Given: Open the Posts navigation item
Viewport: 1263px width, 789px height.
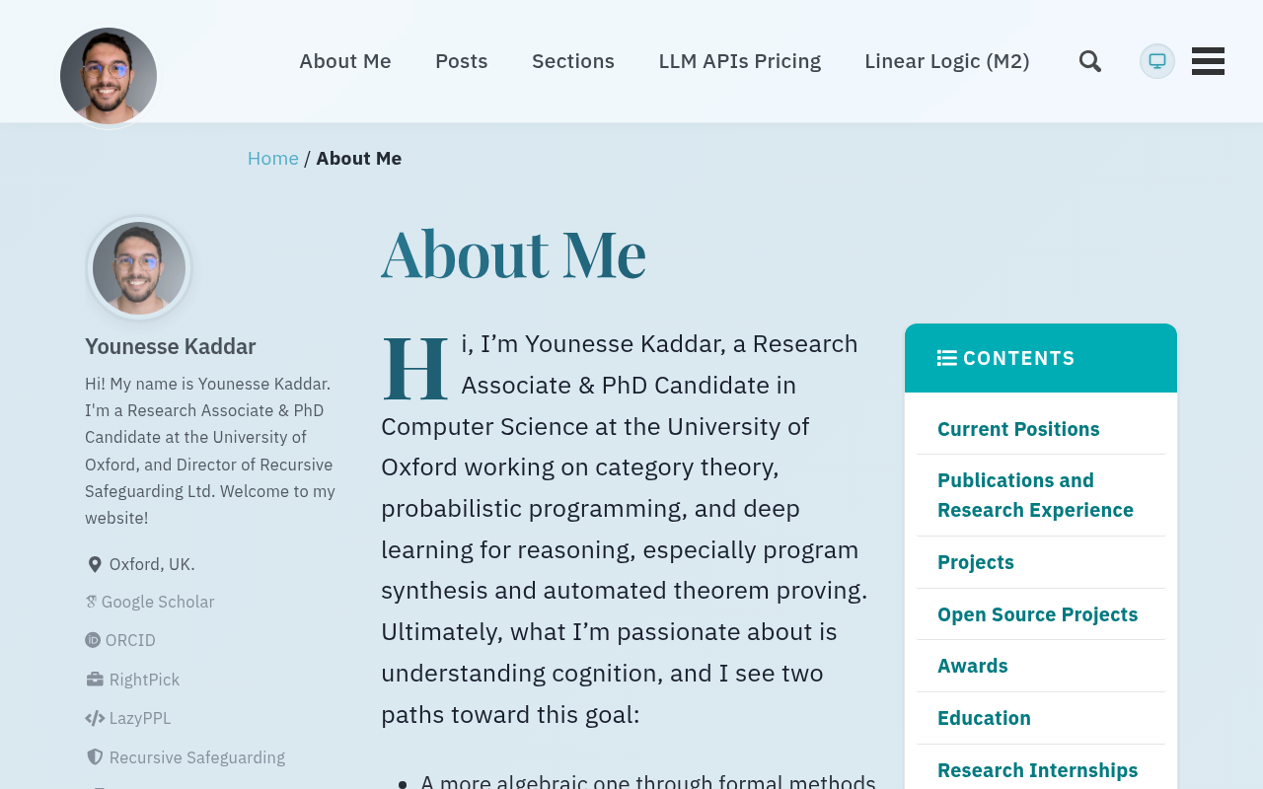Looking at the screenshot, I should pyautogui.click(x=462, y=61).
